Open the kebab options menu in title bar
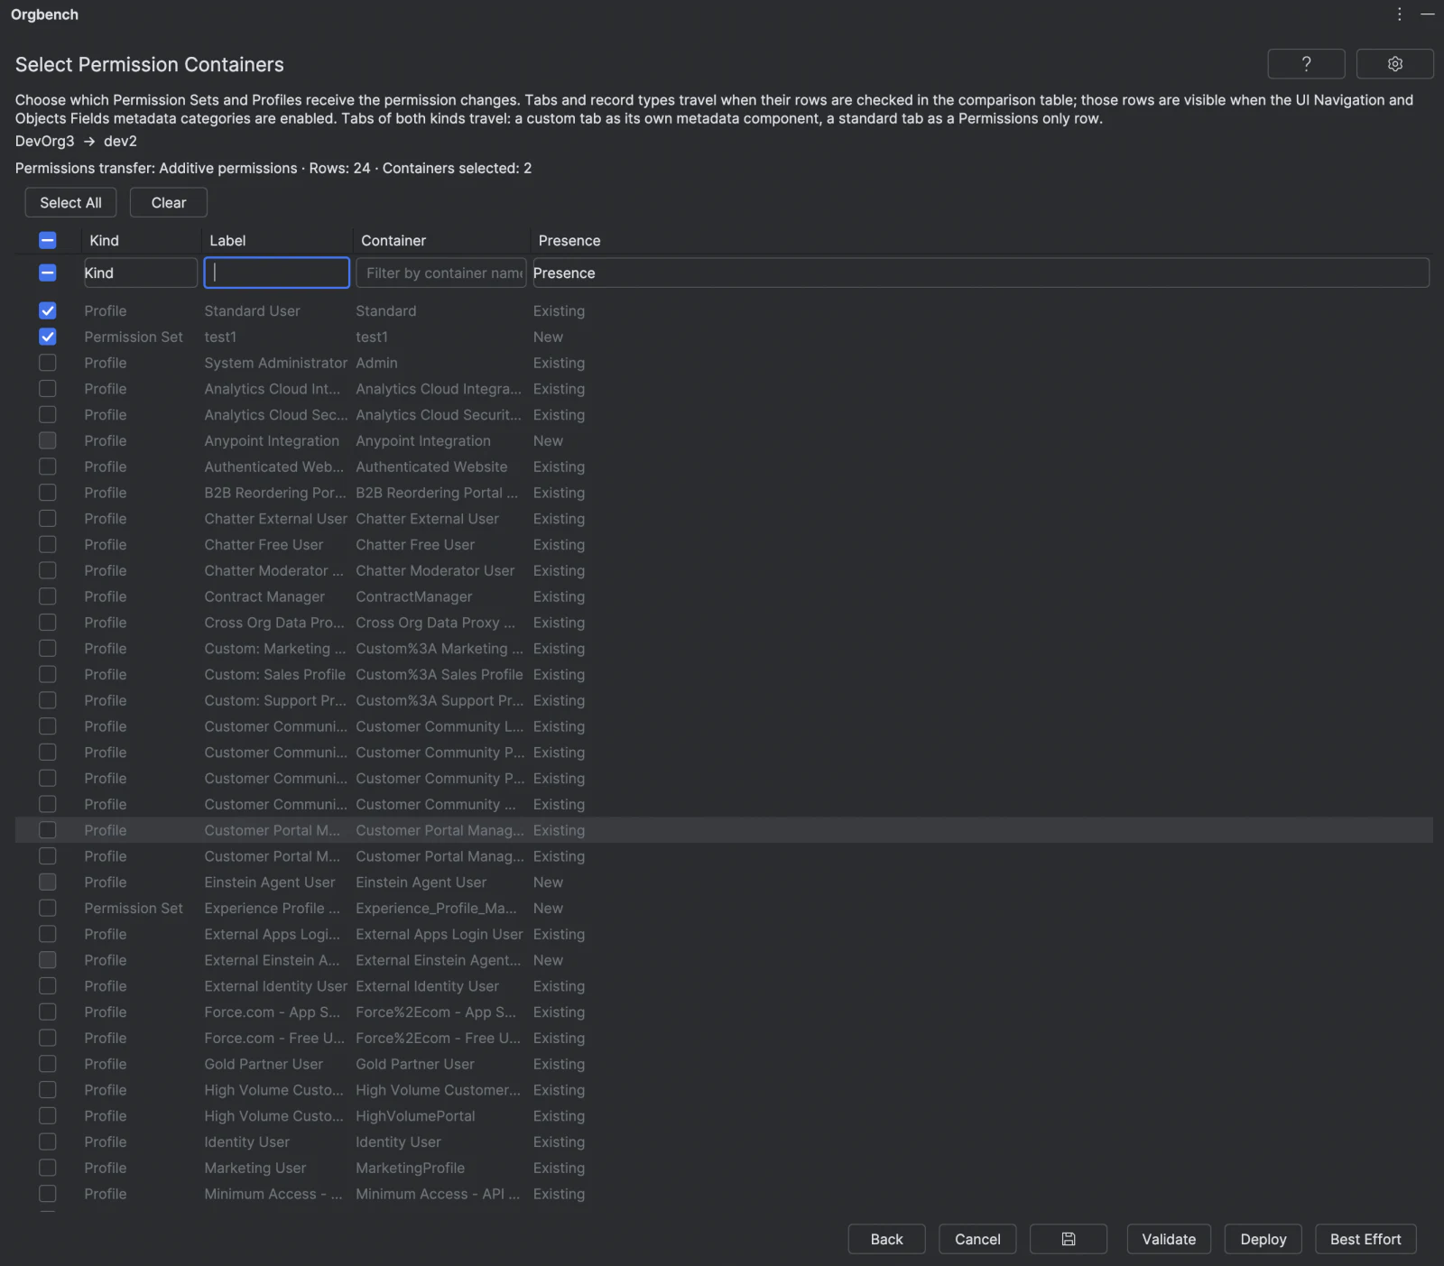 click(x=1400, y=14)
